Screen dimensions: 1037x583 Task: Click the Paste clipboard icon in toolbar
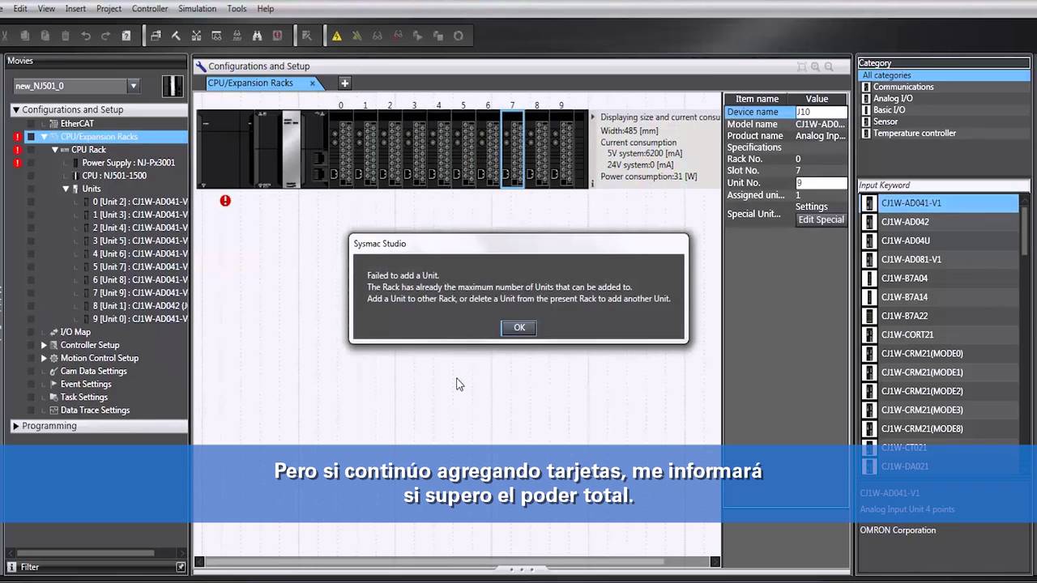[45, 36]
